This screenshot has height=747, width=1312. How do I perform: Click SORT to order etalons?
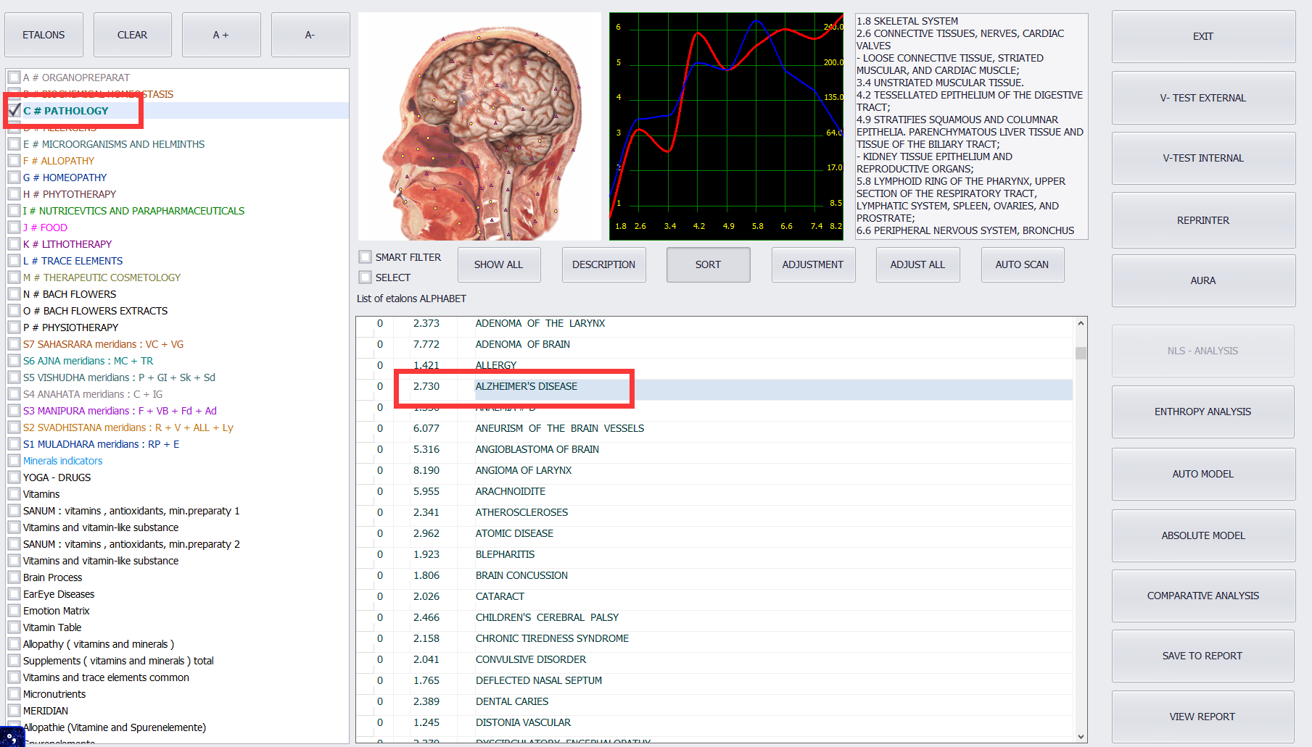708,264
